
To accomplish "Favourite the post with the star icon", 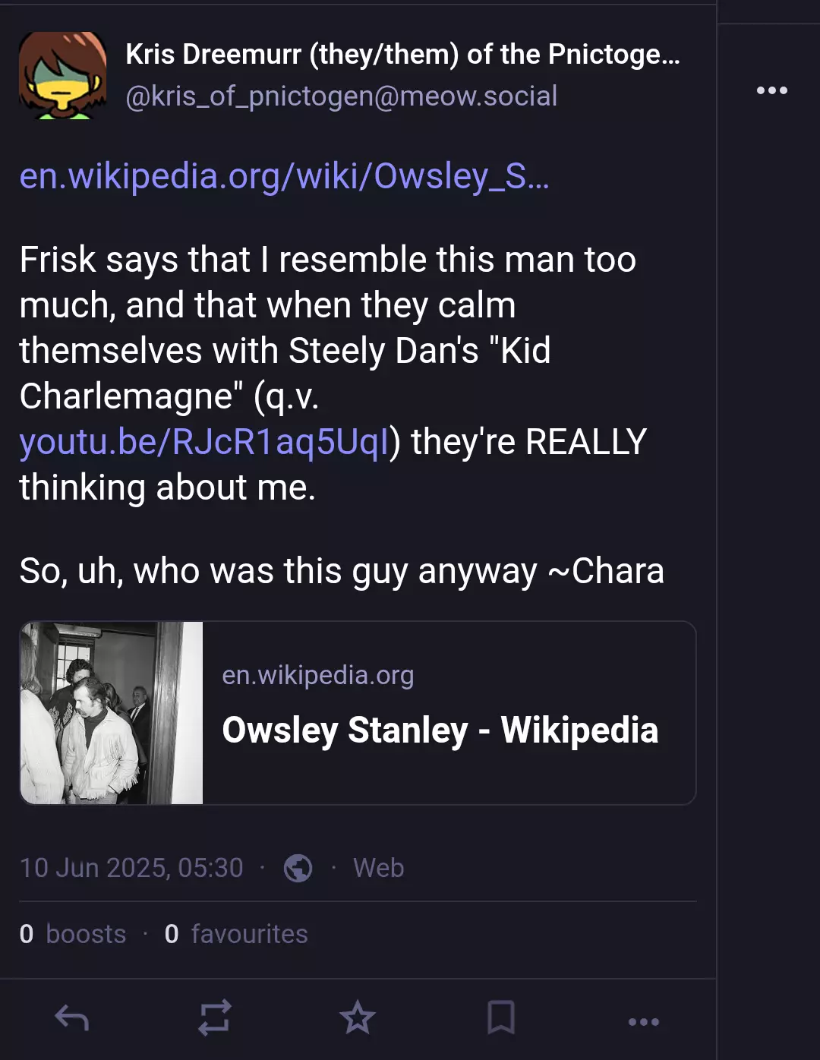I will tap(357, 1017).
